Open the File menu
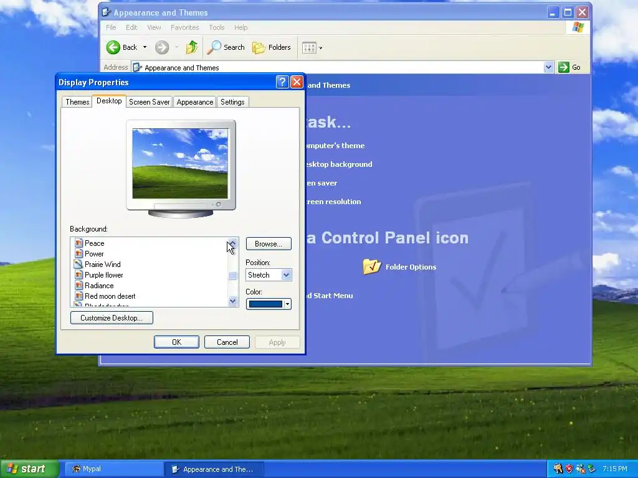The image size is (638, 478). coord(111,27)
